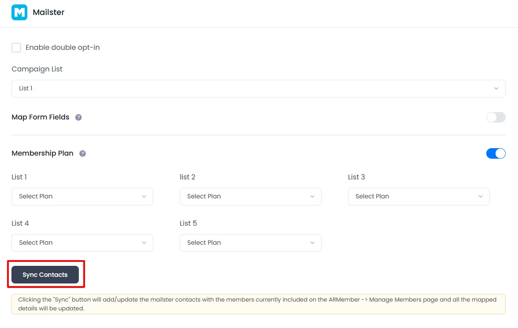Click the yellow Sync information notice

(x=258, y=304)
